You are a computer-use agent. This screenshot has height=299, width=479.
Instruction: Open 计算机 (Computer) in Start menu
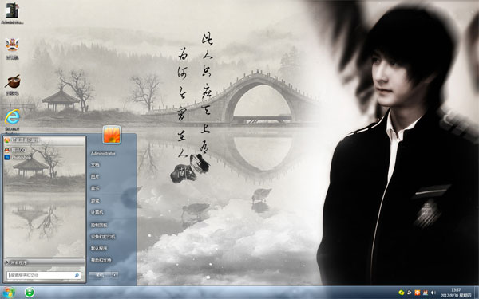(x=97, y=213)
